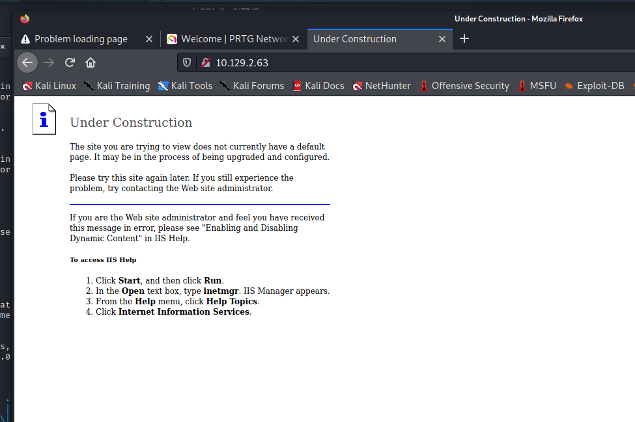Image resolution: width=635 pixels, height=422 pixels.
Task: Open the Exploit-DB bookmark
Action: coord(594,86)
